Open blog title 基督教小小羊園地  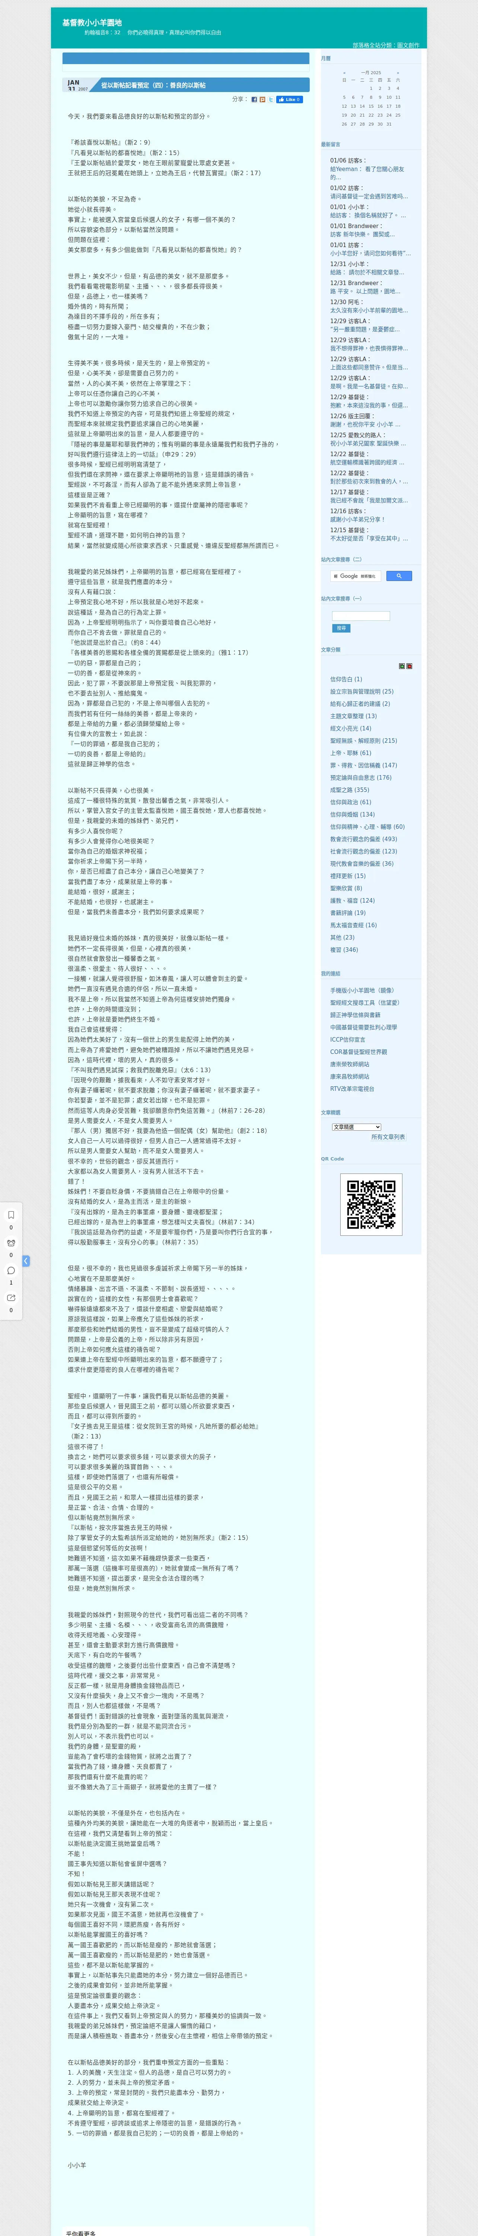pyautogui.click(x=92, y=23)
